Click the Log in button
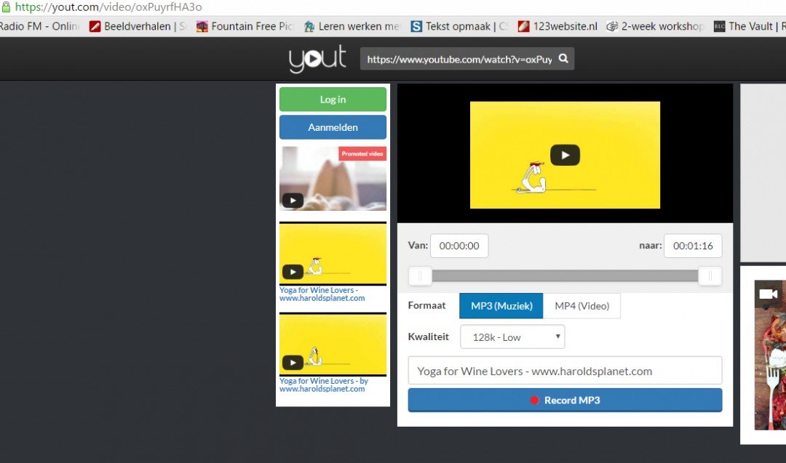786x463 pixels. (333, 100)
